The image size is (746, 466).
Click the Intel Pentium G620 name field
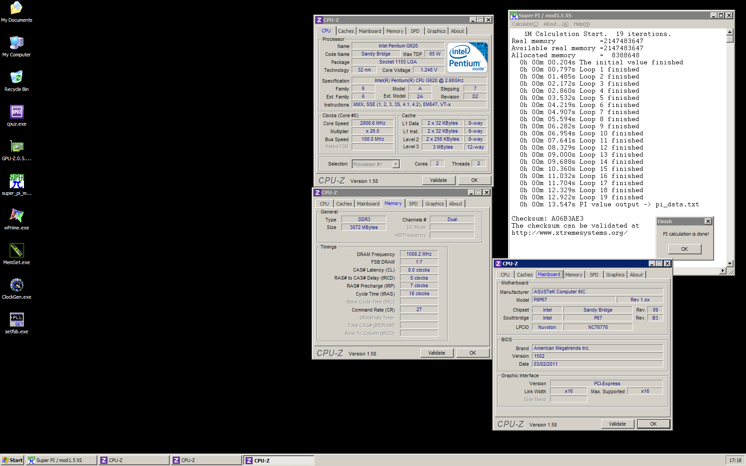click(398, 46)
